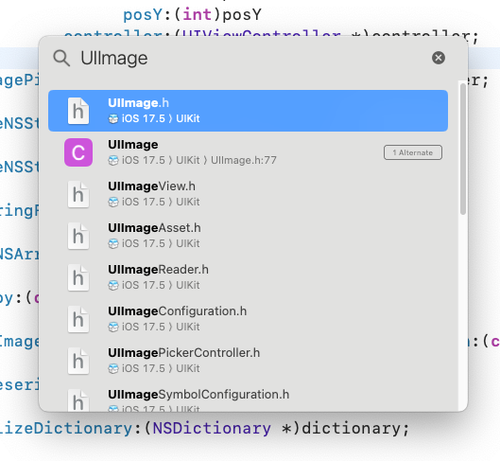Image resolution: width=500 pixels, height=461 pixels.
Task: Click the results list scrollbar
Action: [x=463, y=149]
